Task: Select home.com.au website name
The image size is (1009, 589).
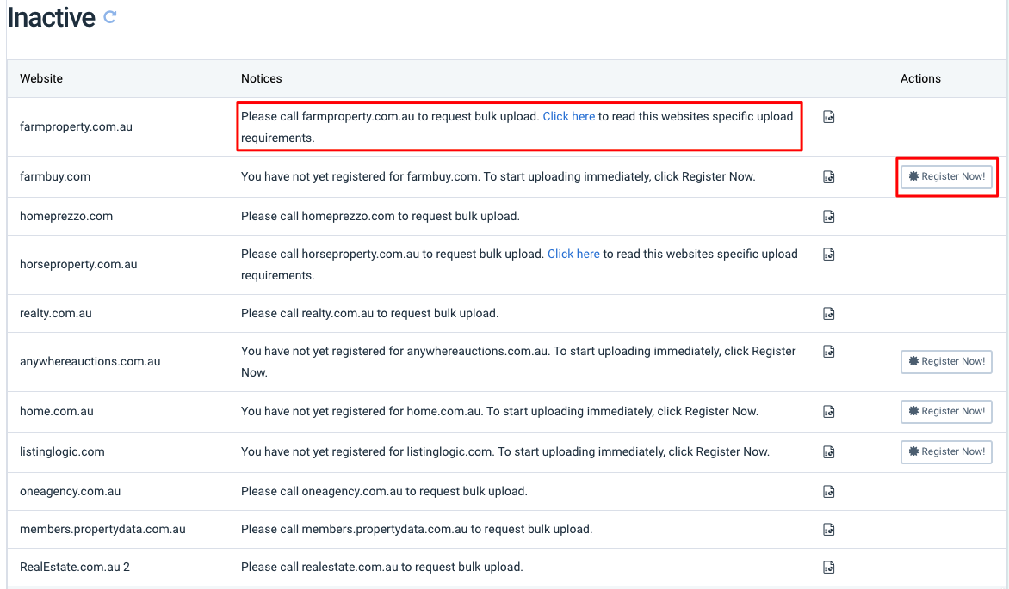Action: pyautogui.click(x=57, y=411)
